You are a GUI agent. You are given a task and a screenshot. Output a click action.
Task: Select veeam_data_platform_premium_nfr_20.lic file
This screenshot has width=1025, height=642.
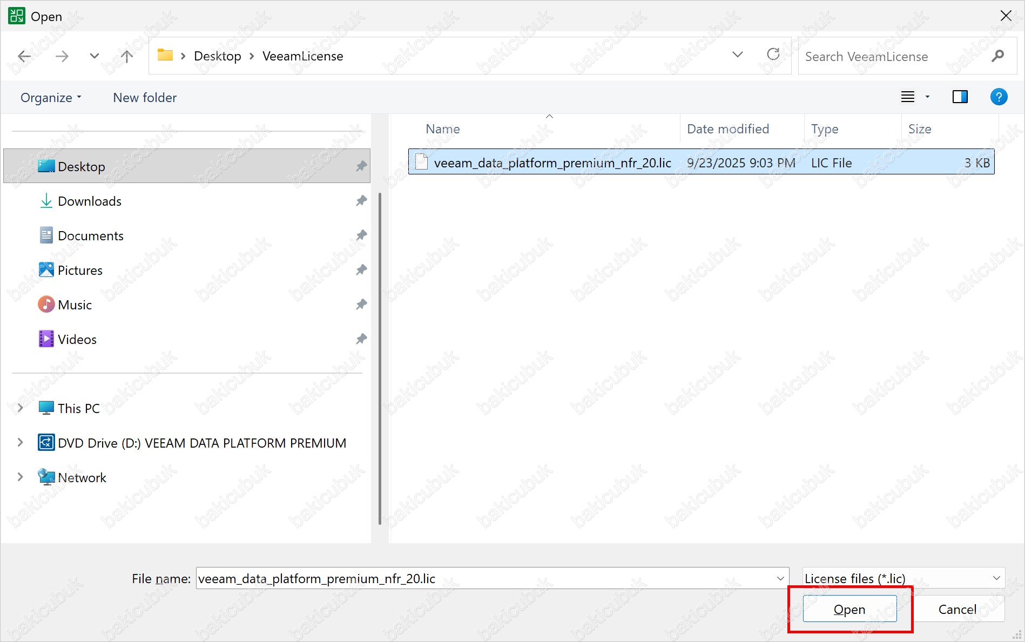coord(552,163)
